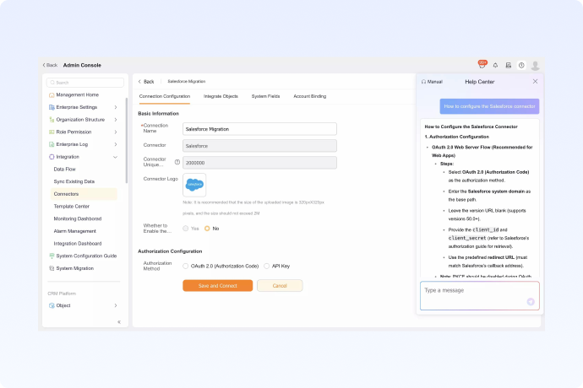Expand Enterprise Log chevron
The image size is (583, 388).
pos(116,144)
